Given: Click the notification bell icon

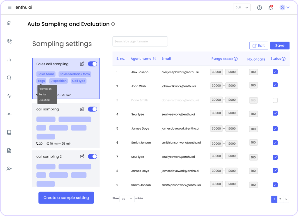Looking at the screenshot, I should point(271,8).
